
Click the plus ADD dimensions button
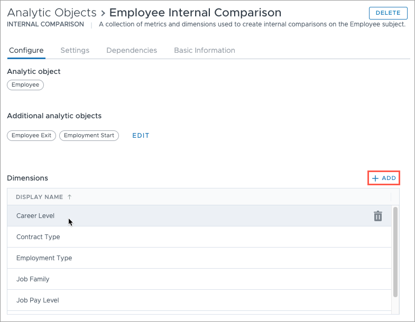pyautogui.click(x=383, y=178)
